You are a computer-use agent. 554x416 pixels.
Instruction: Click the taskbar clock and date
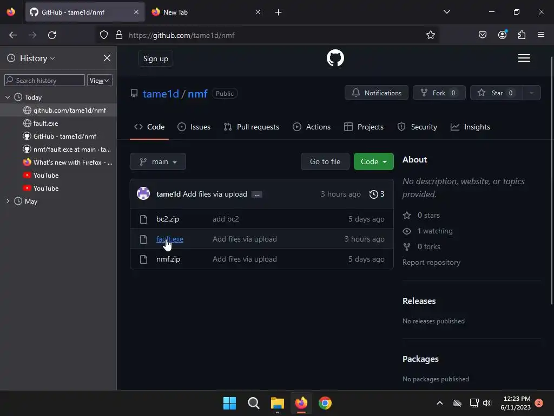(x=516, y=403)
